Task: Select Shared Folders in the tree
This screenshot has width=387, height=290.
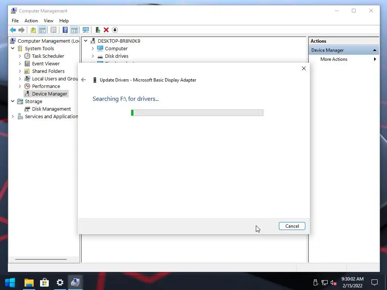Action: (x=48, y=71)
